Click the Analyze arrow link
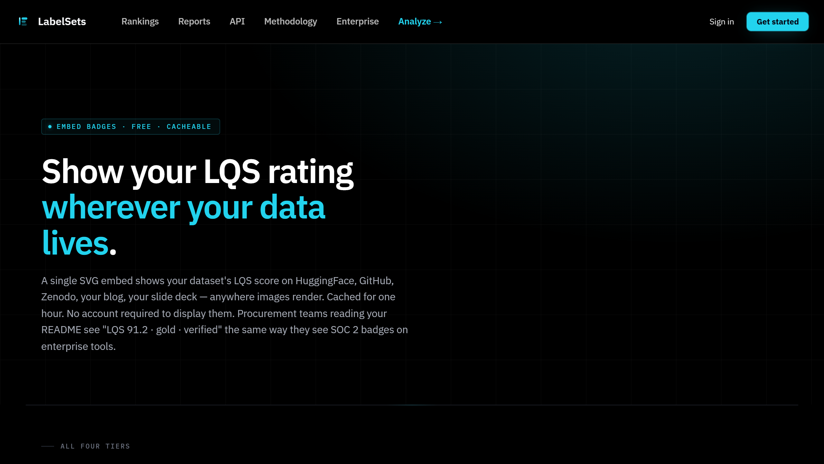824x464 pixels. [420, 22]
